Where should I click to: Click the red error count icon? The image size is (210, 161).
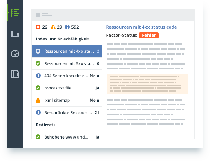pyautogui.click(x=38, y=27)
